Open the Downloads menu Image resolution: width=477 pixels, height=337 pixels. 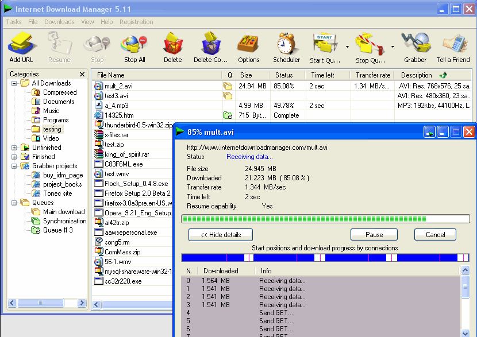coord(59,22)
